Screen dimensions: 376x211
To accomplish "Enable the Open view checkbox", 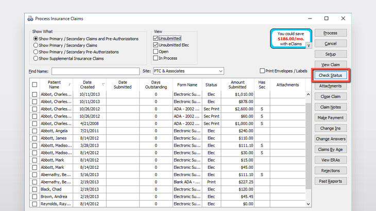I will (x=156, y=51).
